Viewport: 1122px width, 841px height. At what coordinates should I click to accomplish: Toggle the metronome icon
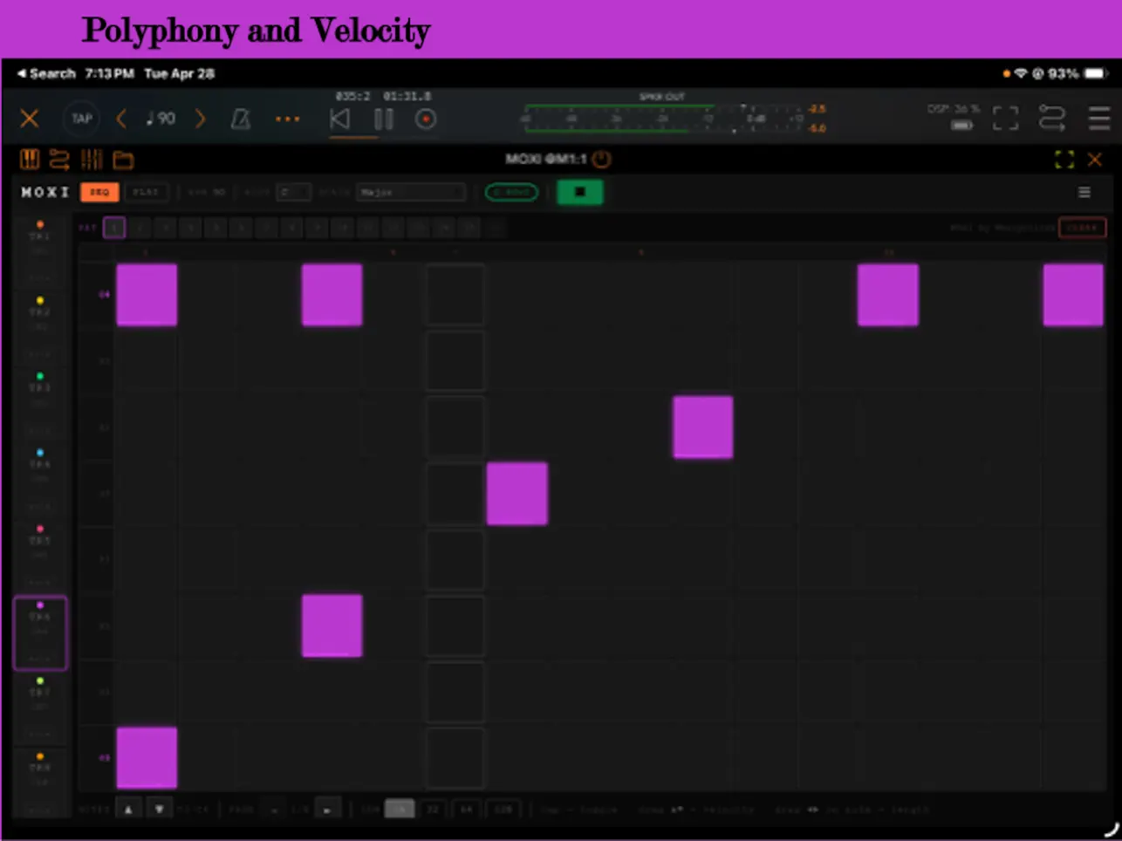240,119
